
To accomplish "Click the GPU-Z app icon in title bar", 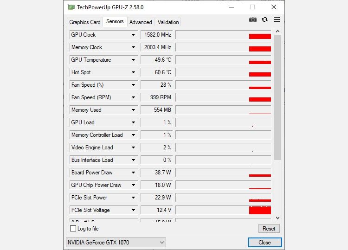I will click(x=71, y=7).
